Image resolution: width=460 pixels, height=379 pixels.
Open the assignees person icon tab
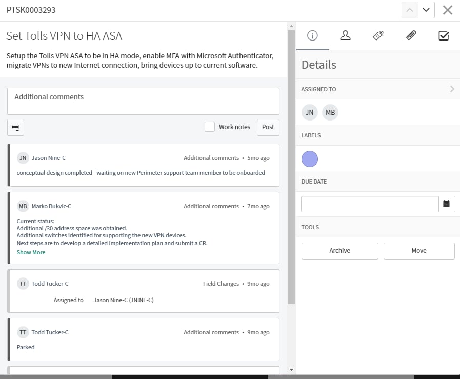[x=345, y=36]
